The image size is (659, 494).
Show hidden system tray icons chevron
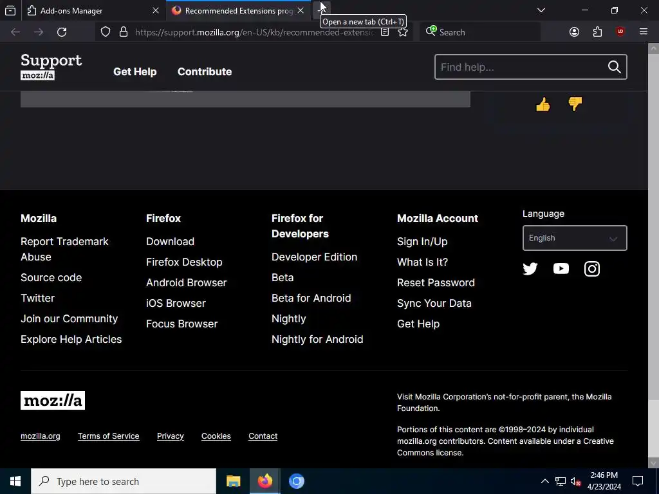coord(544,481)
